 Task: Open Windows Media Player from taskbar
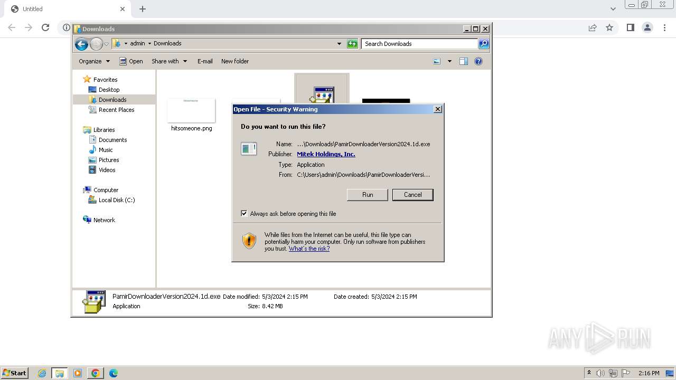coord(78,373)
